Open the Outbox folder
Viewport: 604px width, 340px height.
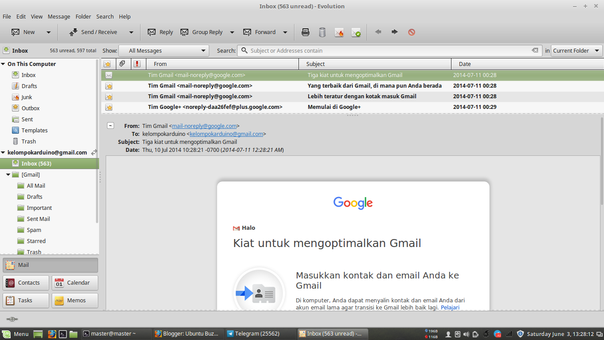tap(30, 108)
